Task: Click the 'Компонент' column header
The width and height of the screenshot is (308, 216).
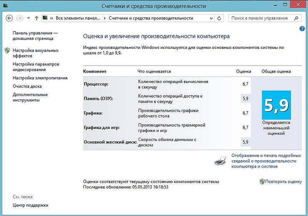Action: [x=95, y=71]
